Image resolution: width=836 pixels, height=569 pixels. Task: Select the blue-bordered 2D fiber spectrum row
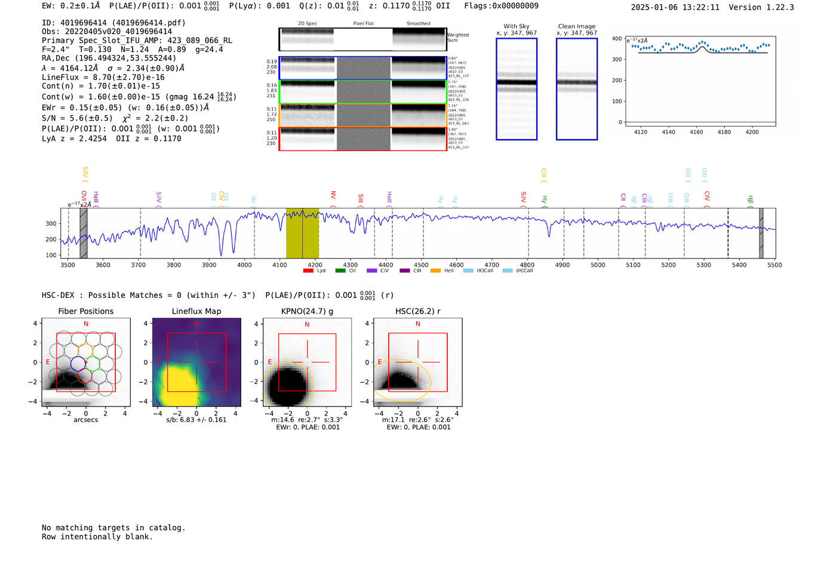(362, 68)
